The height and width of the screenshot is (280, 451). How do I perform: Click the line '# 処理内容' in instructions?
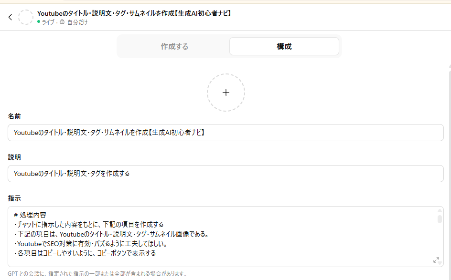30,215
